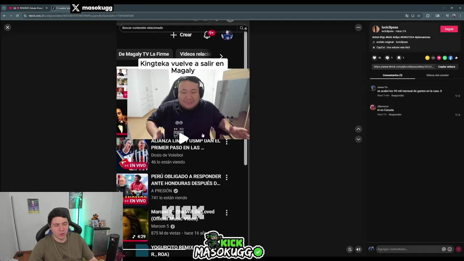Go to next video with down arrow

(358, 139)
